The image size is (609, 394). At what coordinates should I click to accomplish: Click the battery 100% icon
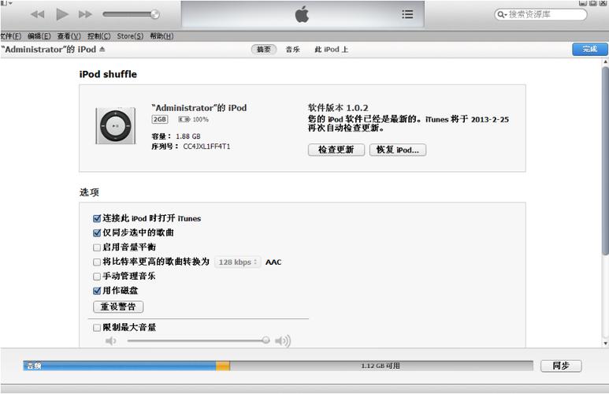(x=184, y=119)
